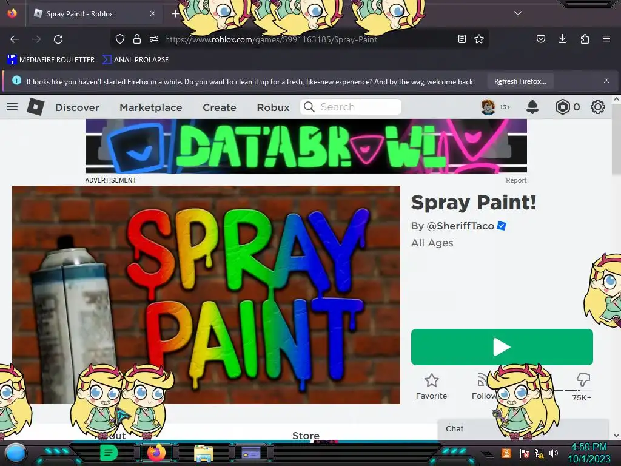Go back to the previous page
The image size is (621, 466).
coord(15,39)
